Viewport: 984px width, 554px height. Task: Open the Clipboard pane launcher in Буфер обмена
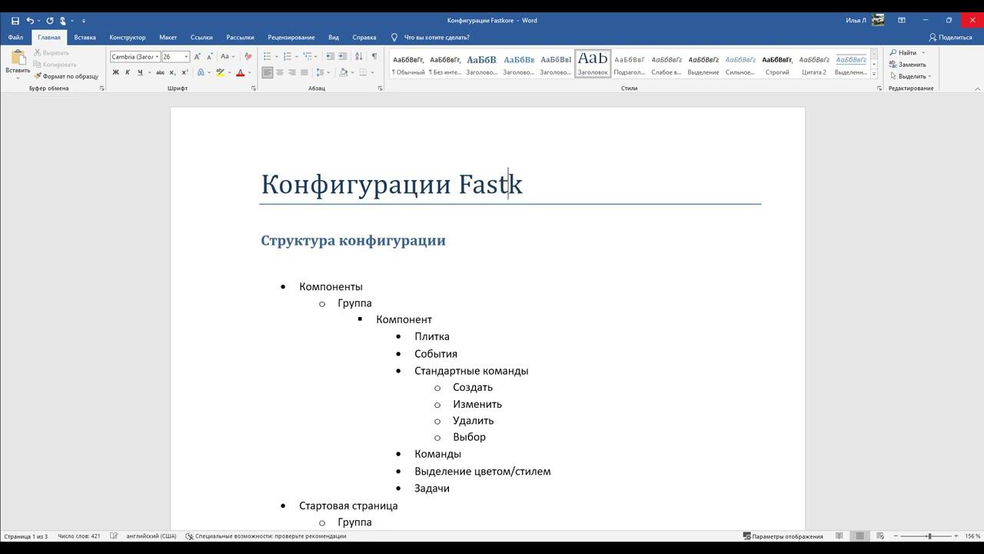(101, 88)
